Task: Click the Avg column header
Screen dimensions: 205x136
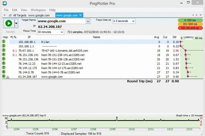Action: click(157, 37)
